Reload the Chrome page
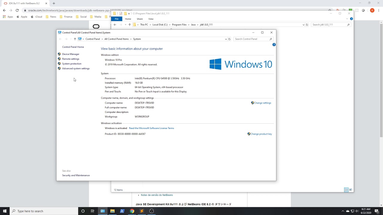Screen dimensions: 383x215 pos(17,10)
